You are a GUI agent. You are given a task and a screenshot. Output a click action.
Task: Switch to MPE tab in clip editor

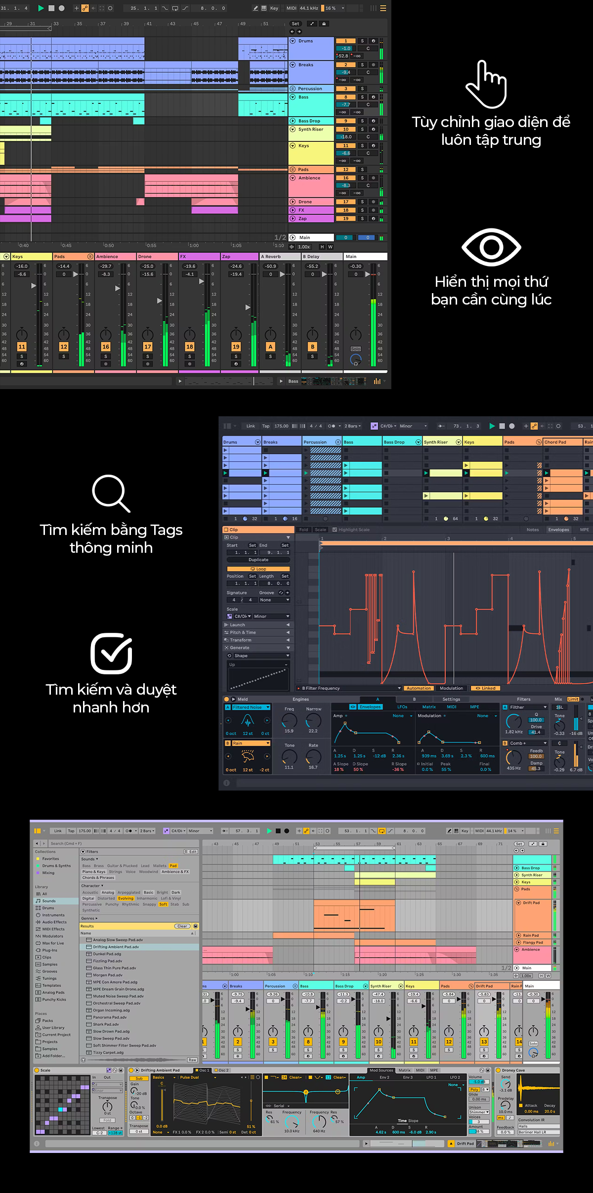coord(585,530)
